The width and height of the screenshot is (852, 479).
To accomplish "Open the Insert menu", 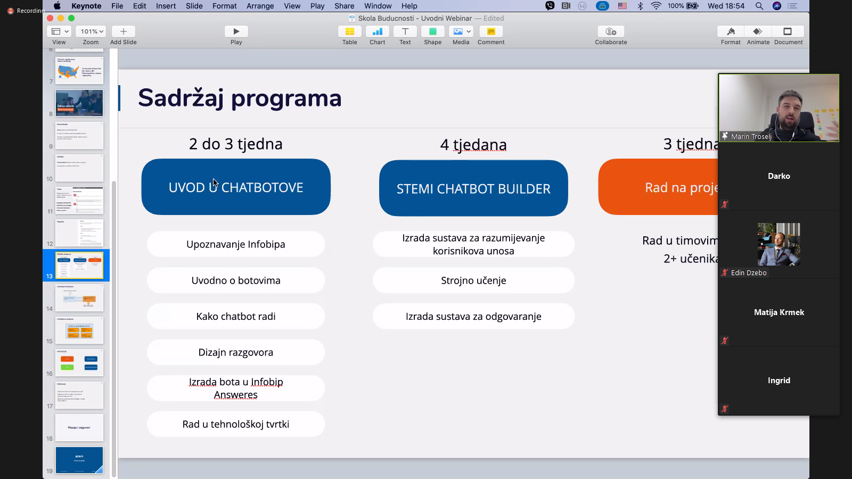I will click(x=166, y=6).
